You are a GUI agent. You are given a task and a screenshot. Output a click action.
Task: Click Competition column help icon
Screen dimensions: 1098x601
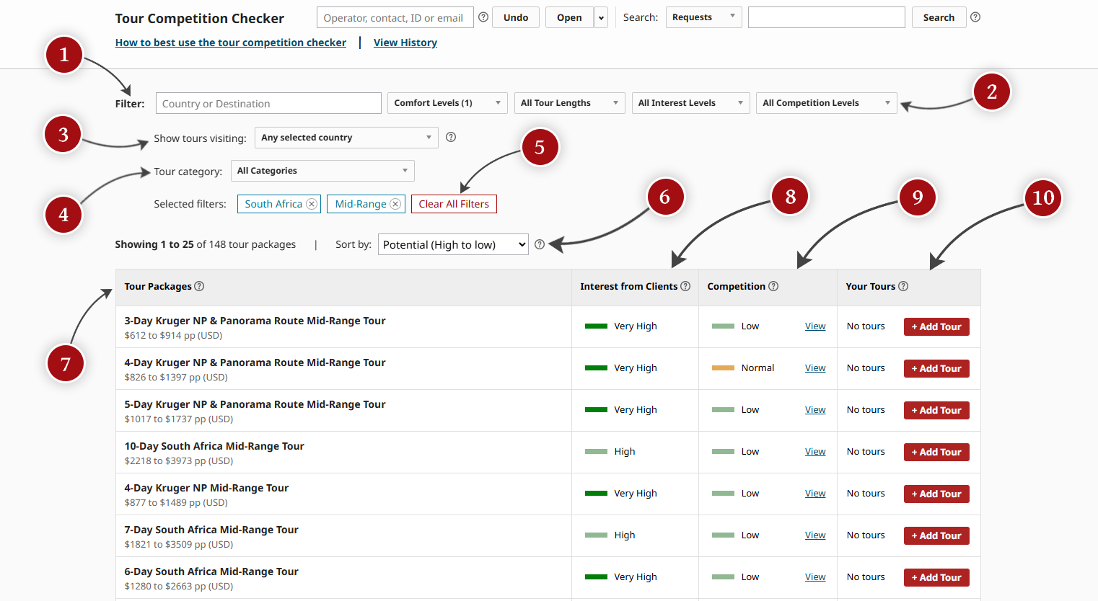pyautogui.click(x=773, y=286)
